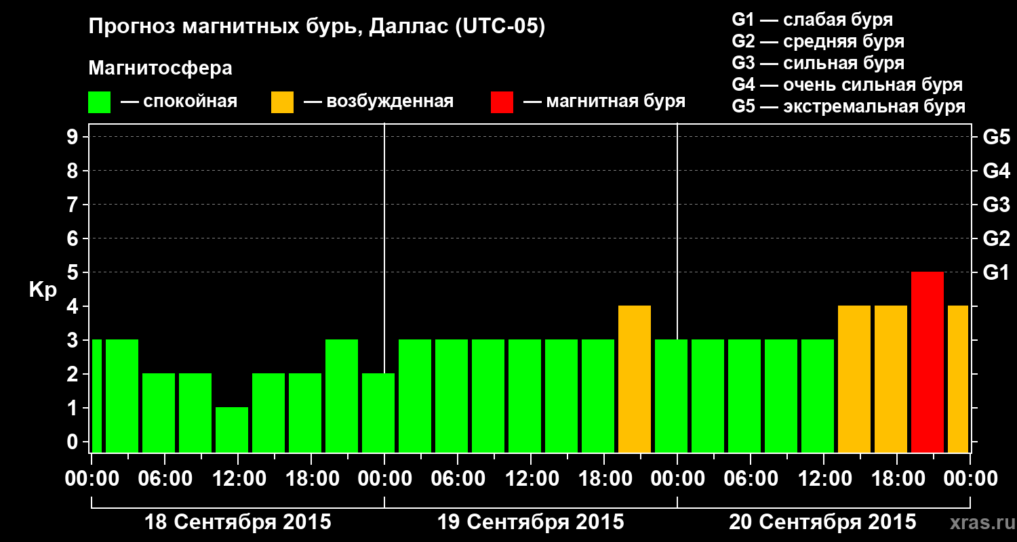Click the 'G2 — средняя буря' legend line
The height and width of the screenshot is (542, 1017).
pyautogui.click(x=818, y=41)
